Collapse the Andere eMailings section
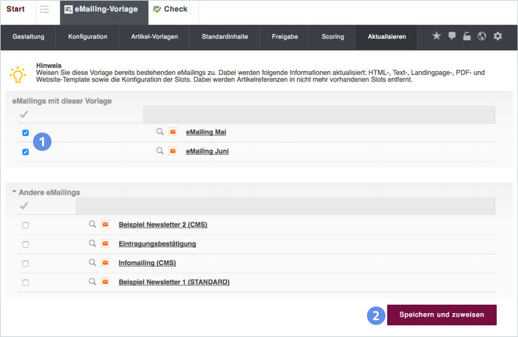The width and height of the screenshot is (518, 337). [x=14, y=192]
